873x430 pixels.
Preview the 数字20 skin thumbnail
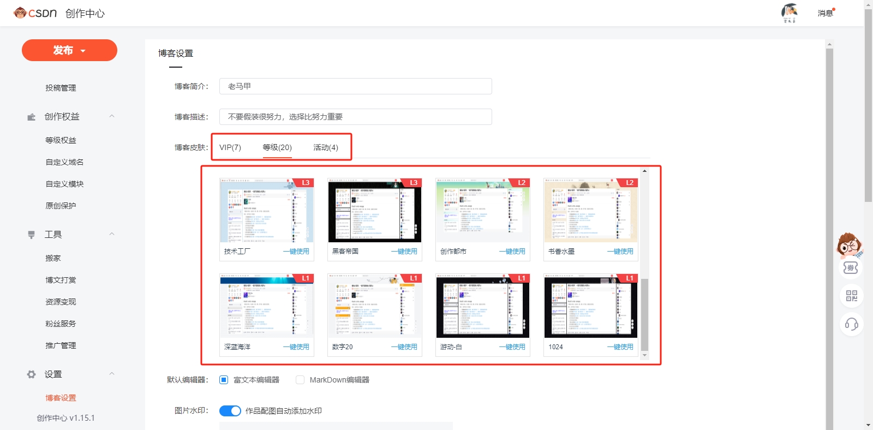(375, 306)
